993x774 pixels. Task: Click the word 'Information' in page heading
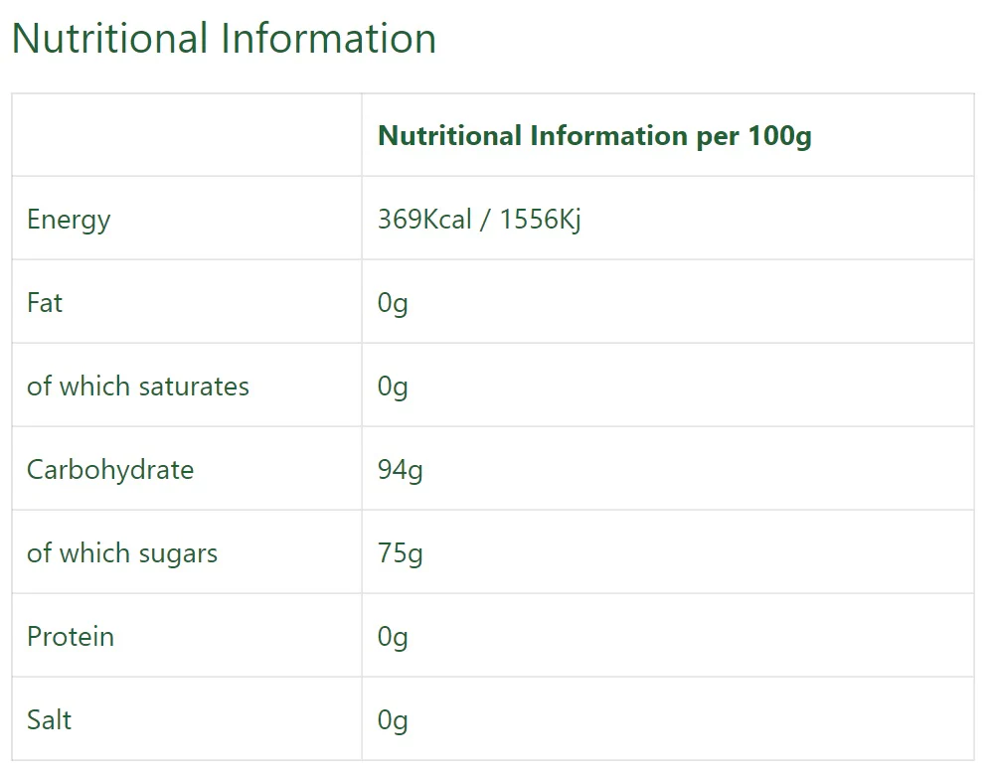click(x=329, y=39)
